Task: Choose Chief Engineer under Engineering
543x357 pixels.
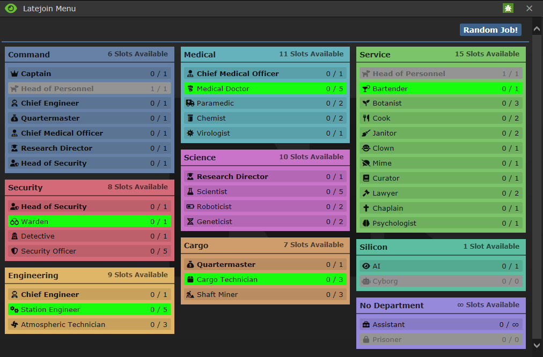Action: point(90,295)
